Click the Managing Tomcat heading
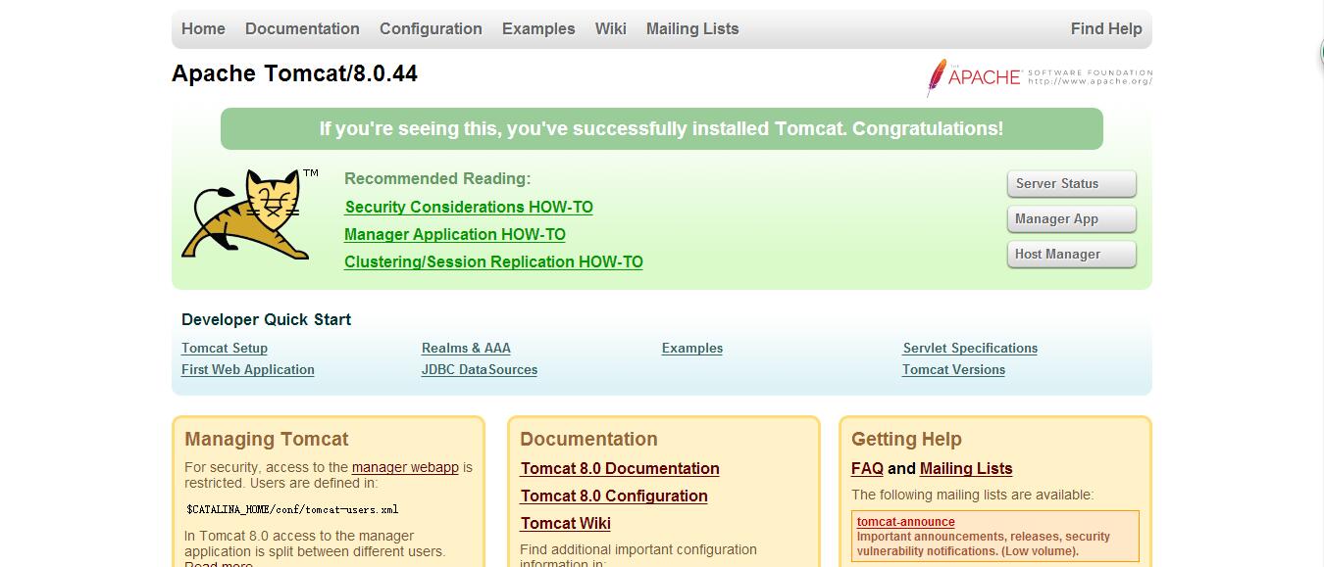 (x=267, y=440)
